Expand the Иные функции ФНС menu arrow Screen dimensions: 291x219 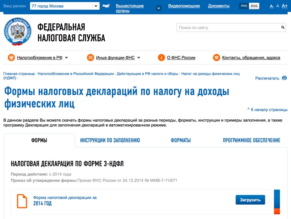point(139,58)
